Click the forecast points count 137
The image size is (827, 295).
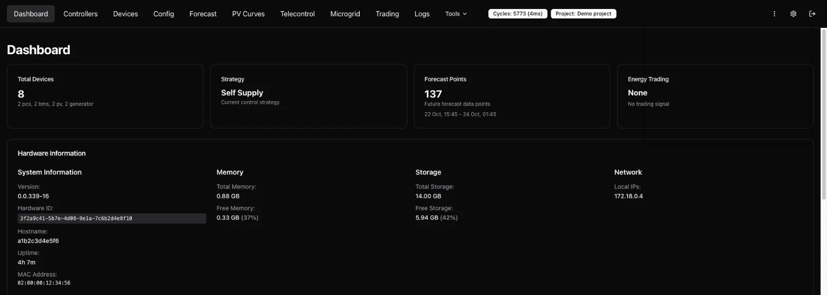[x=433, y=94]
